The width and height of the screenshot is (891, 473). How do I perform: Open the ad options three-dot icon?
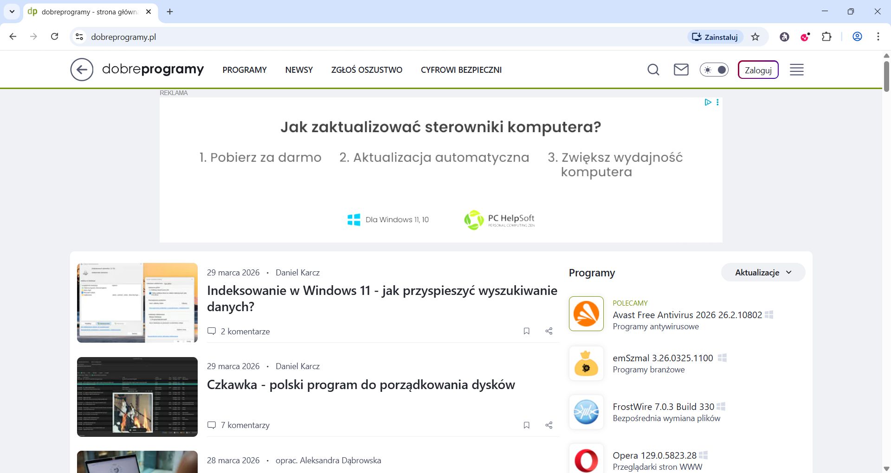pos(717,102)
